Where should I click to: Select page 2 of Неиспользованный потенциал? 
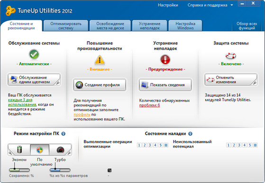coord(234,145)
